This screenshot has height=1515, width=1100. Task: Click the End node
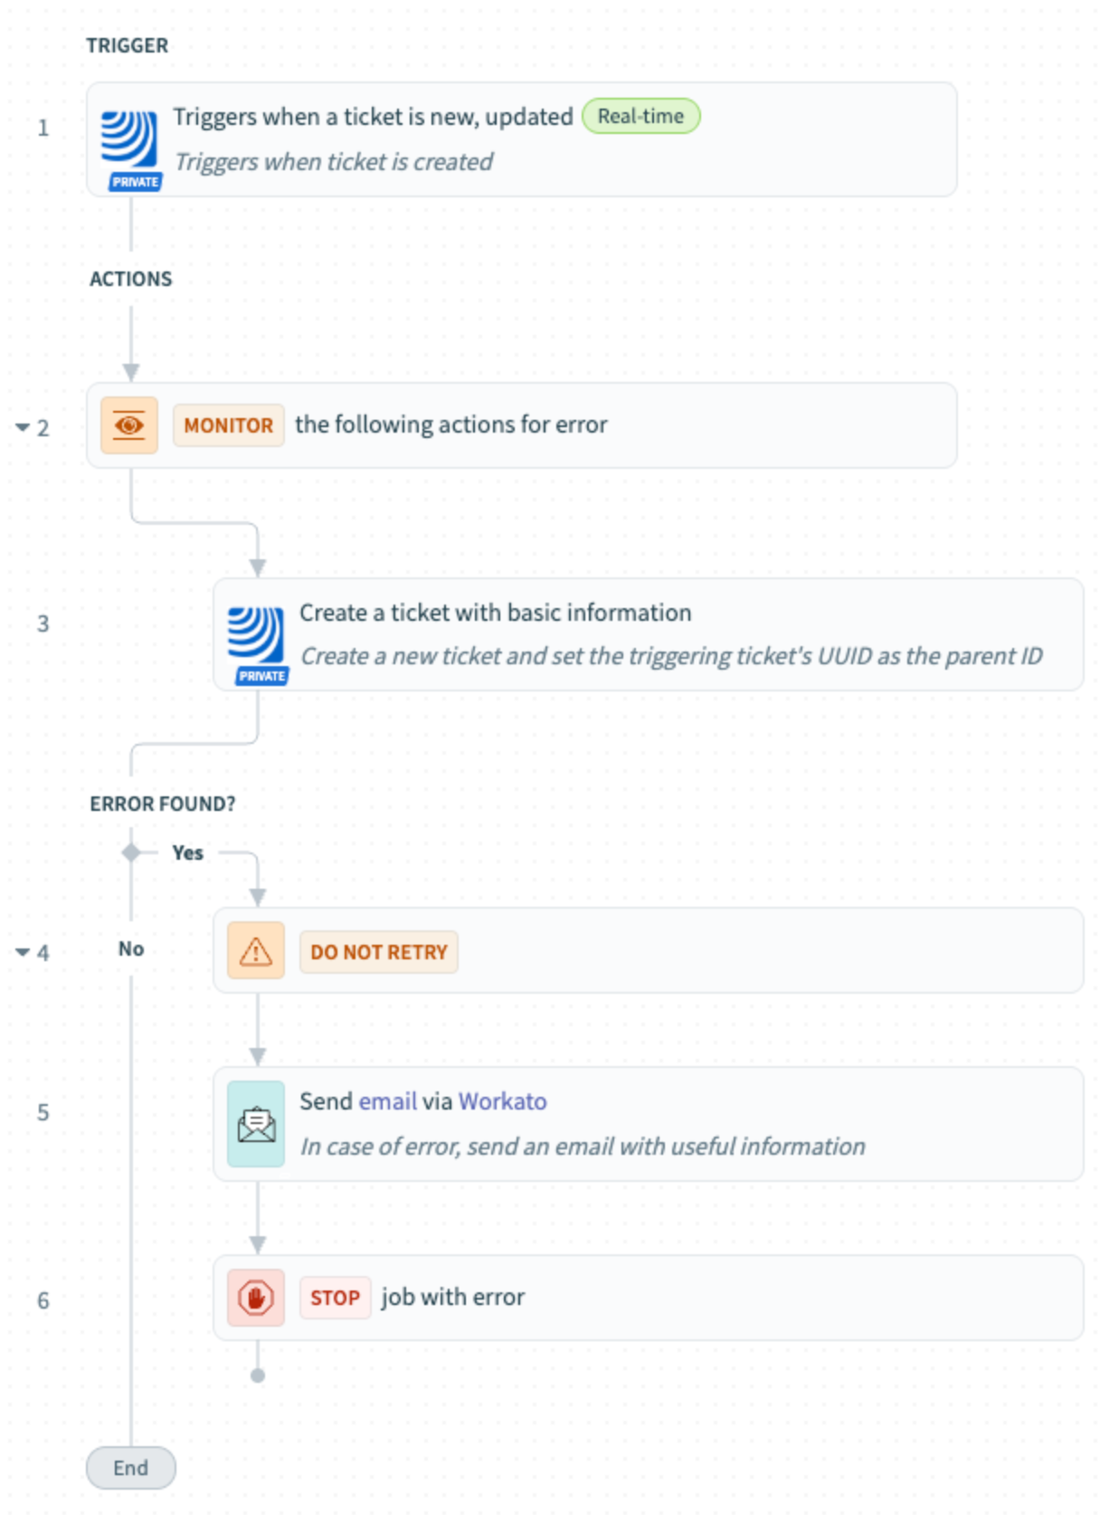(x=131, y=1467)
